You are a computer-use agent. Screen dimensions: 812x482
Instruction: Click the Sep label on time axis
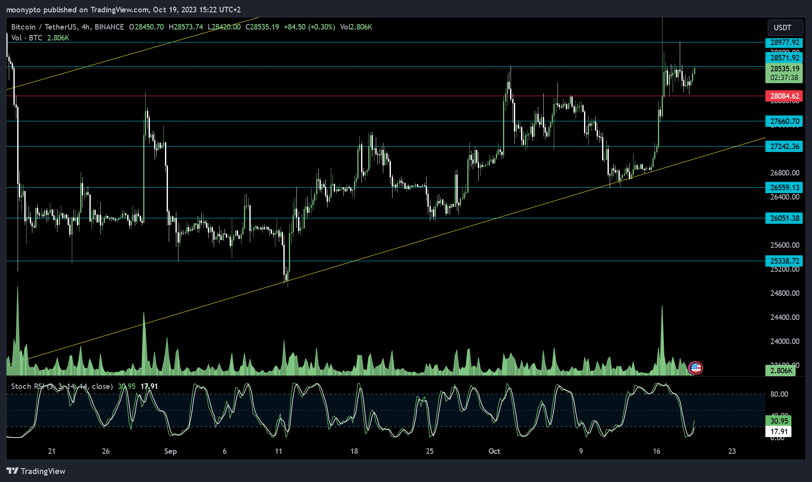click(170, 451)
